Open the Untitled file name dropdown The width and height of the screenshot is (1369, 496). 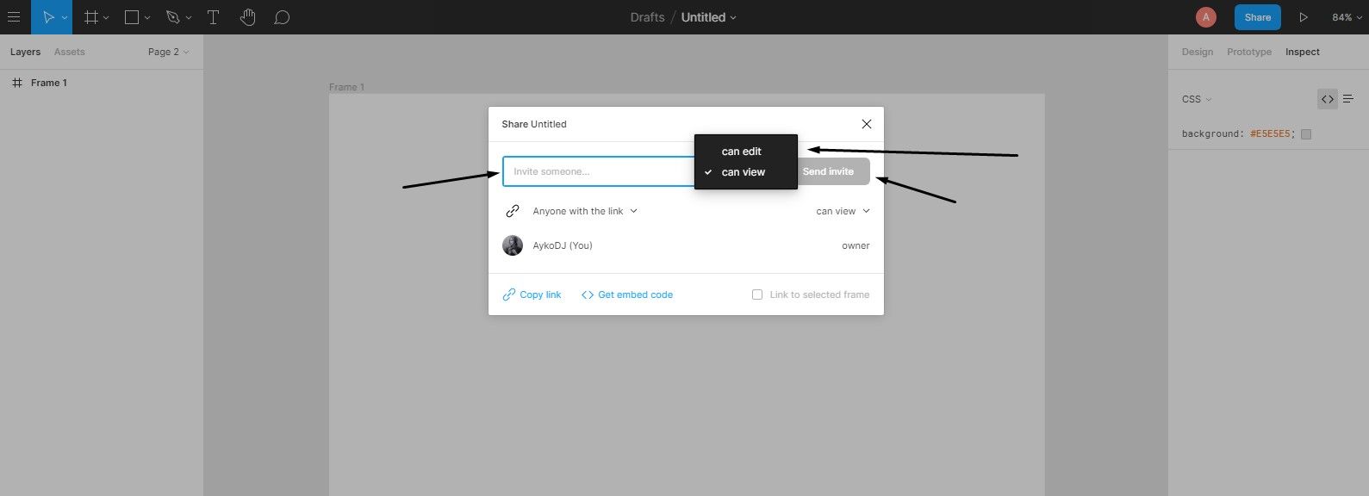coord(708,17)
